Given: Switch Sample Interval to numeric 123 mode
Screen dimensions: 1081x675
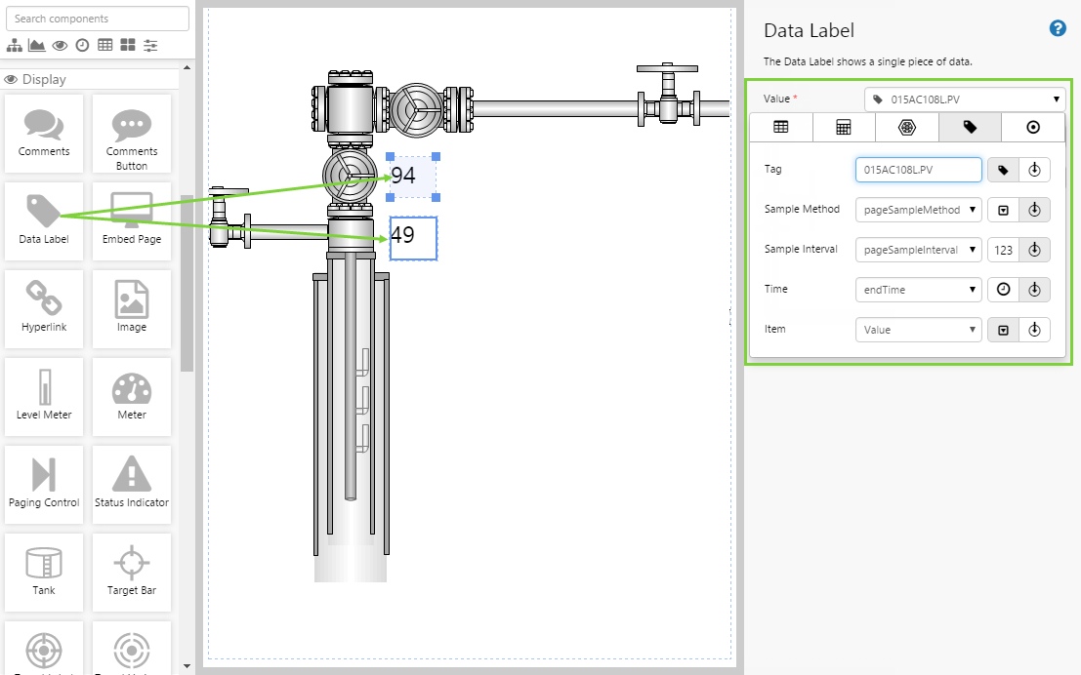Looking at the screenshot, I should (x=1003, y=250).
